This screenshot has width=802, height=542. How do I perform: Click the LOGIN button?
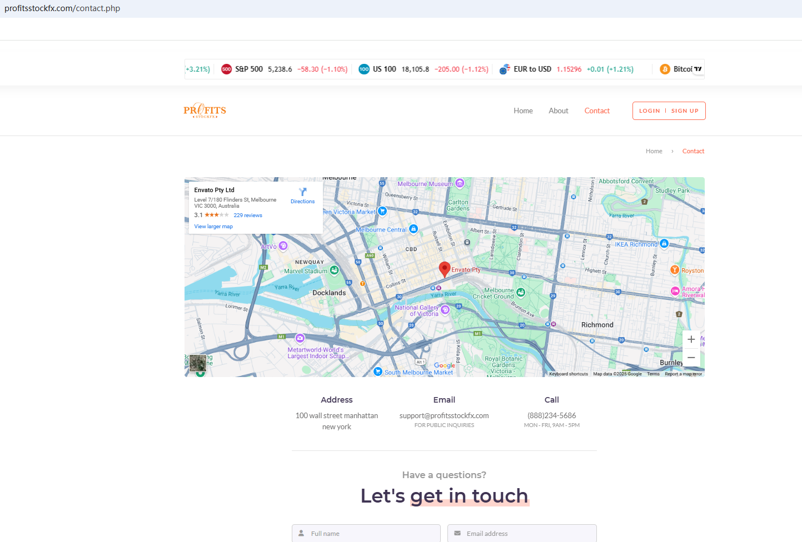tap(649, 111)
